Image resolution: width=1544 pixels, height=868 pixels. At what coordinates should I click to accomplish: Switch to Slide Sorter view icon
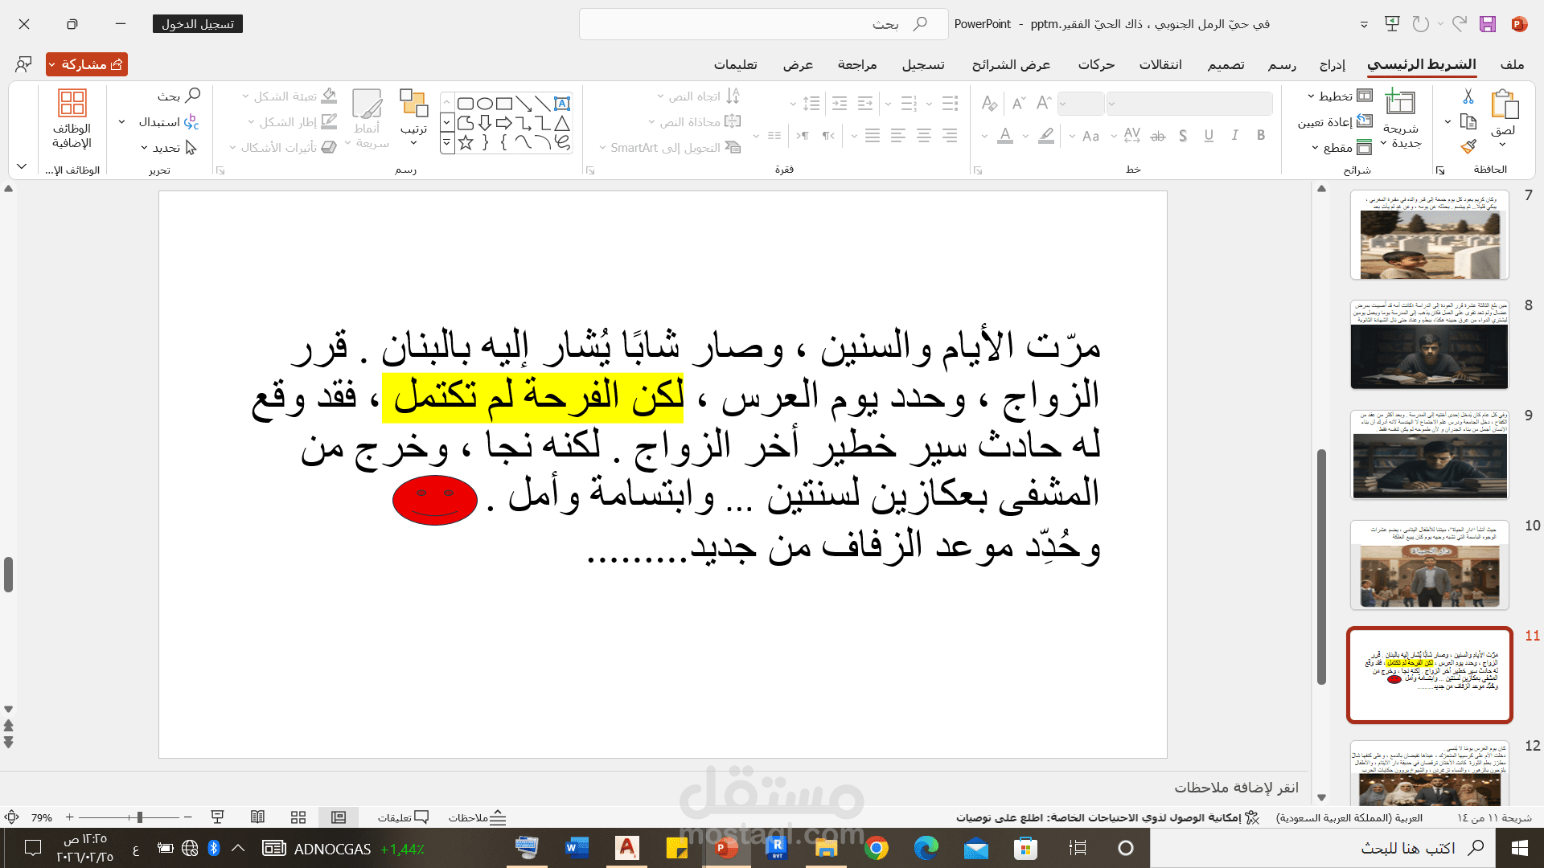coord(298,817)
